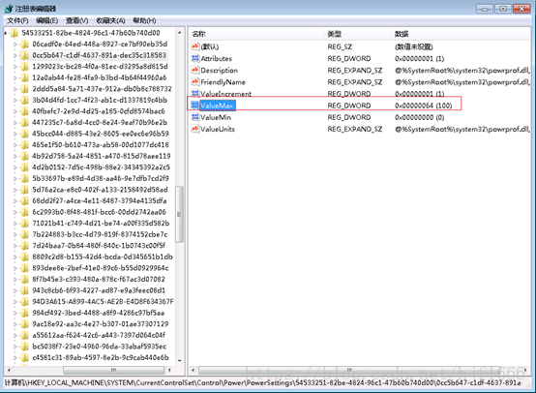Click the string icon of Description value
Screen dimensions: 536x393
pyautogui.click(x=195, y=70)
